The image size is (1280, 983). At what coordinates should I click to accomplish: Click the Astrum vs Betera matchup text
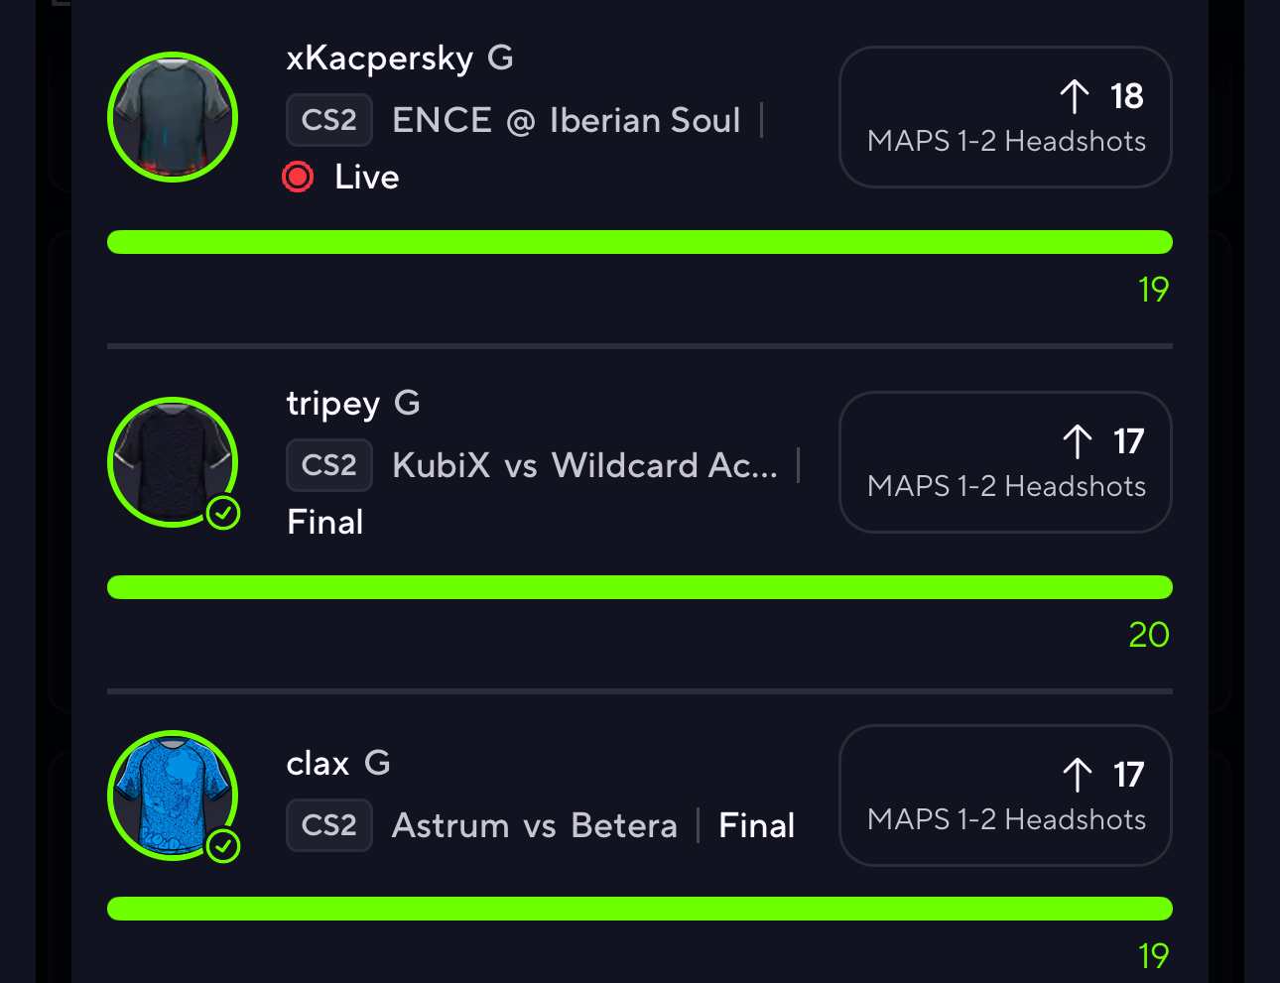[535, 825]
